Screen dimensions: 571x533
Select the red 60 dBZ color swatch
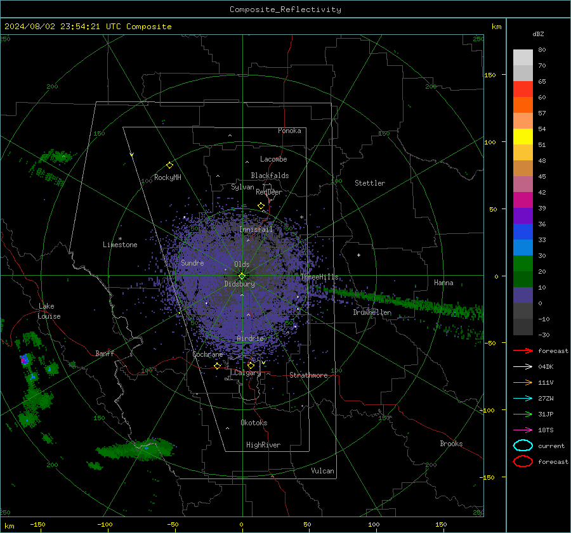tap(523, 89)
